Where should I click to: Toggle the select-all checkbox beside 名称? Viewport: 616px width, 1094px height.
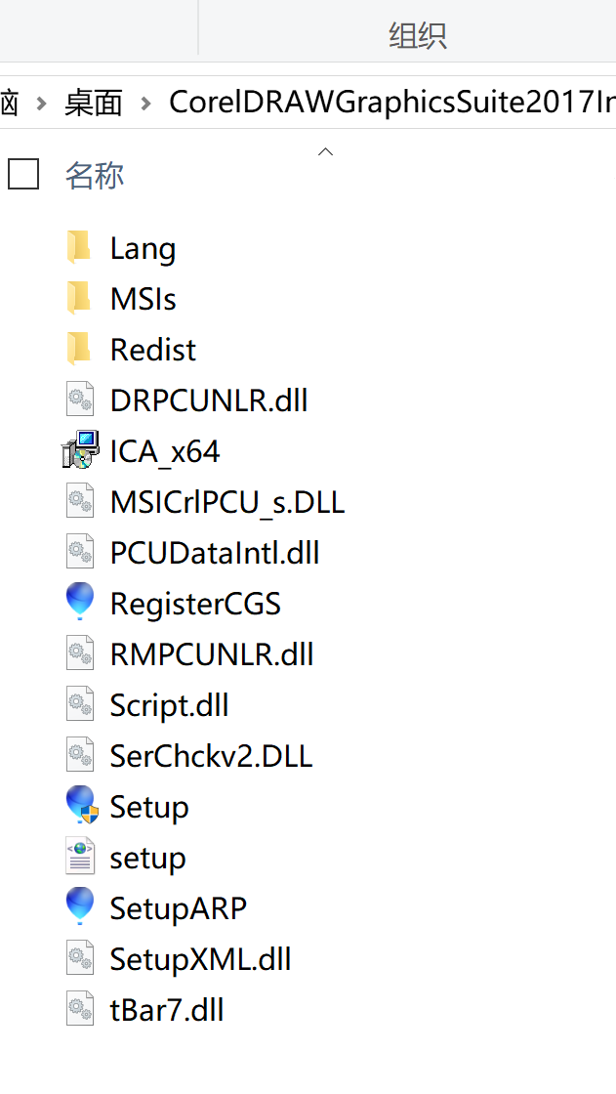23,175
